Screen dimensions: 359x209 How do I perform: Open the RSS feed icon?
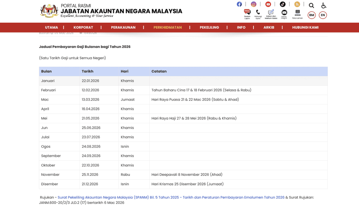tap(297, 4)
